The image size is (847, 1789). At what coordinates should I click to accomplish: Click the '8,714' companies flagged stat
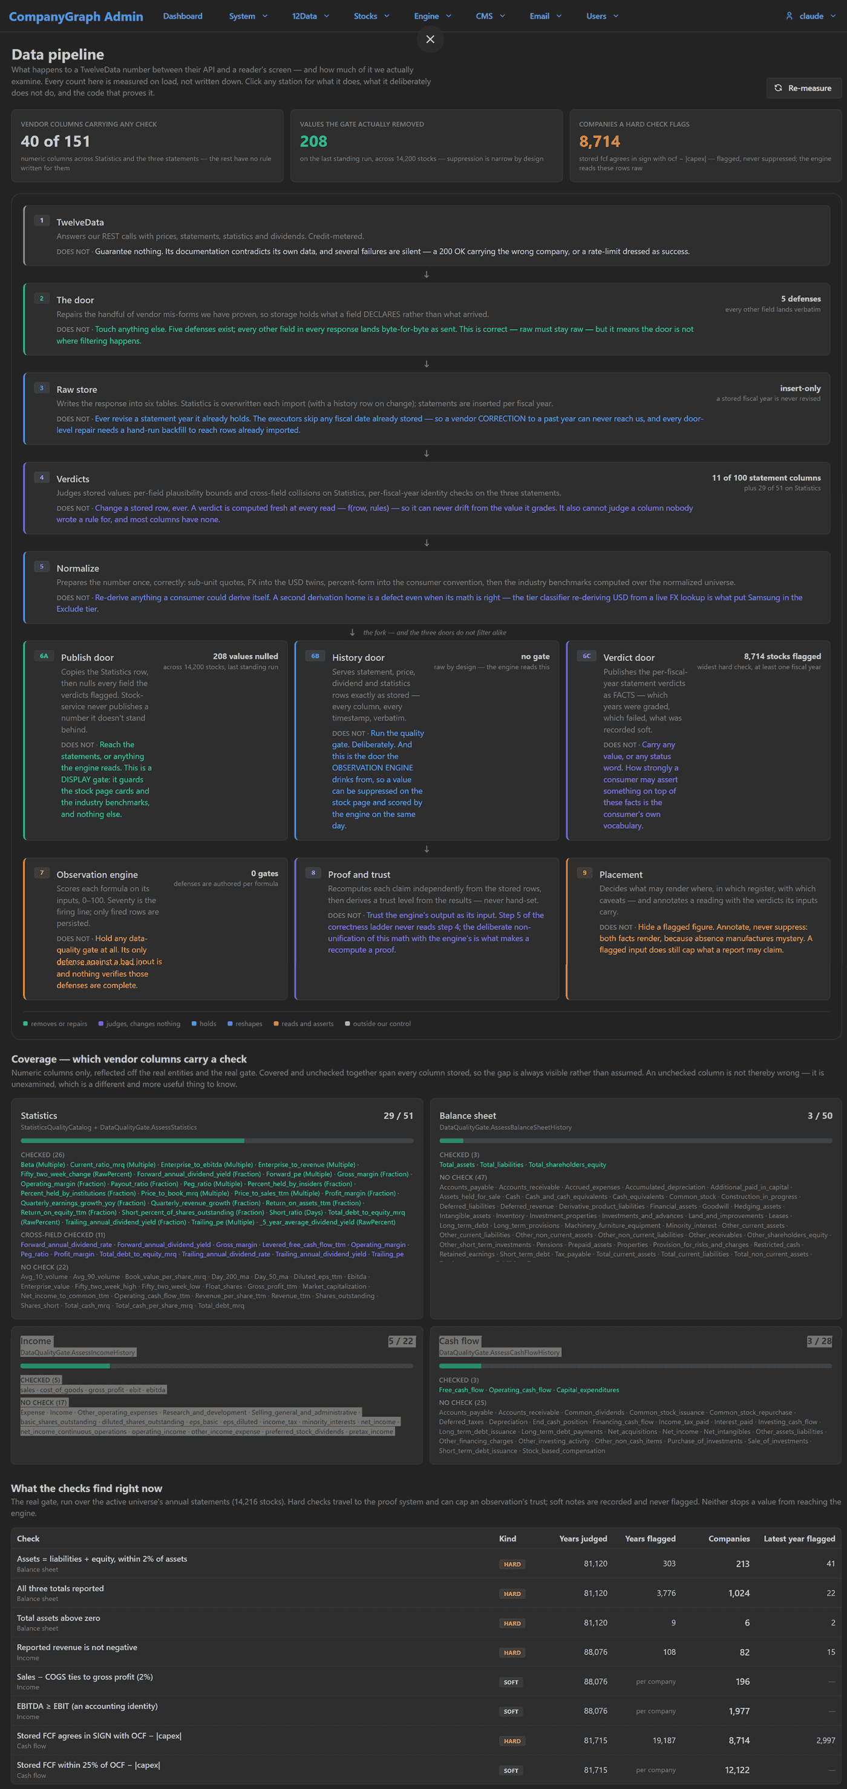pyautogui.click(x=600, y=142)
